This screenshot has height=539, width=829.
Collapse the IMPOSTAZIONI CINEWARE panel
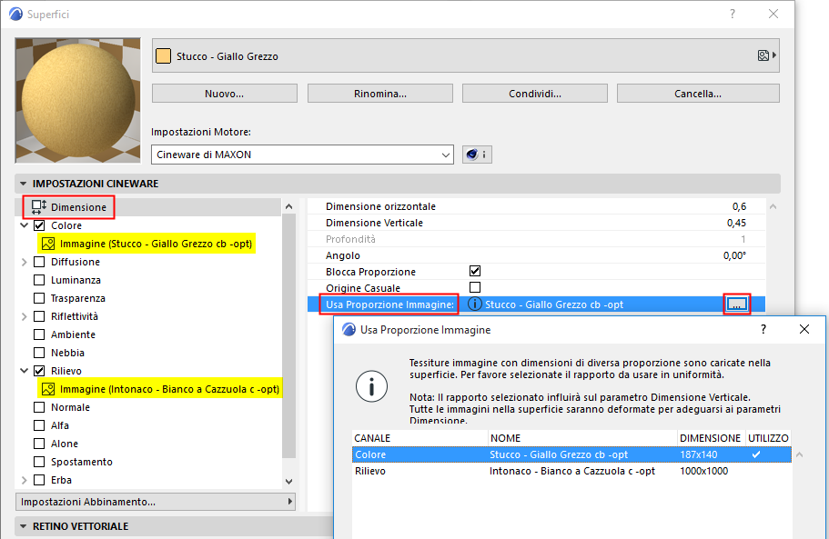coord(24,184)
